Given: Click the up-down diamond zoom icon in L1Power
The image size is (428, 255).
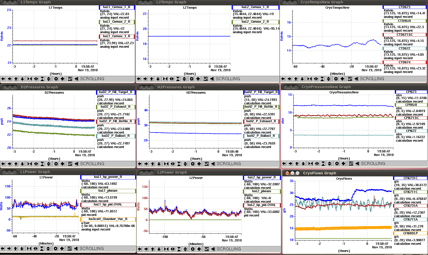Looking at the screenshot, I should coord(48,249).
